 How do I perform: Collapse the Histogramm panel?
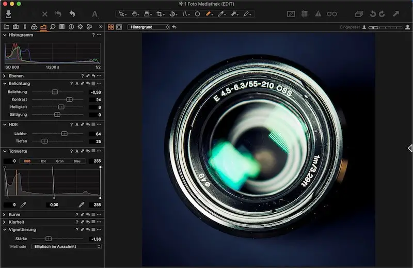[x=5, y=35]
